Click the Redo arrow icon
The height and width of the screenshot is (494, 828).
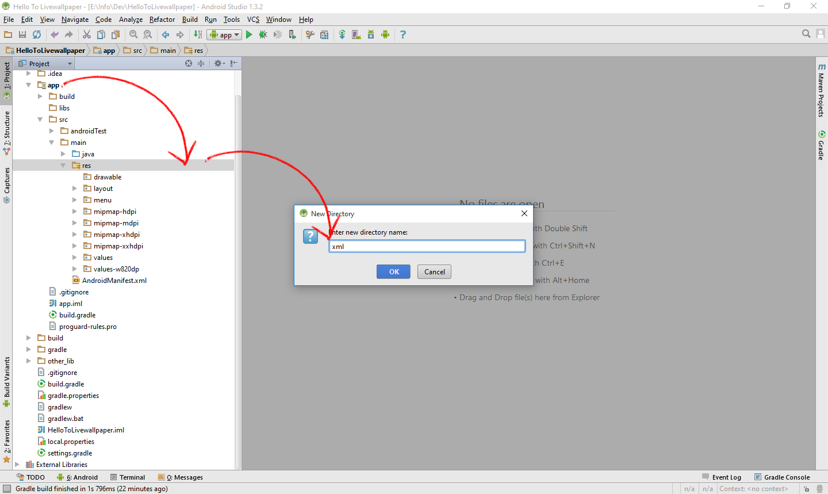69,35
